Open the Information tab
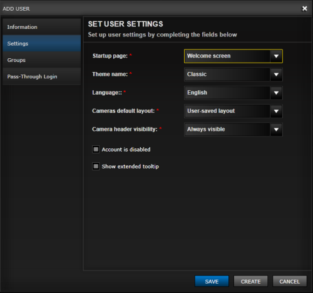Viewport: 313px width, 293px height. tap(42, 27)
